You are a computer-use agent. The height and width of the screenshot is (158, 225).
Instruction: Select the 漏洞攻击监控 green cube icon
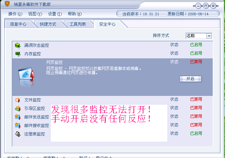pyautogui.click(x=18, y=45)
